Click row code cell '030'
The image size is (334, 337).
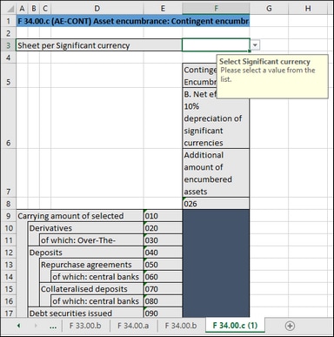[x=163, y=240]
